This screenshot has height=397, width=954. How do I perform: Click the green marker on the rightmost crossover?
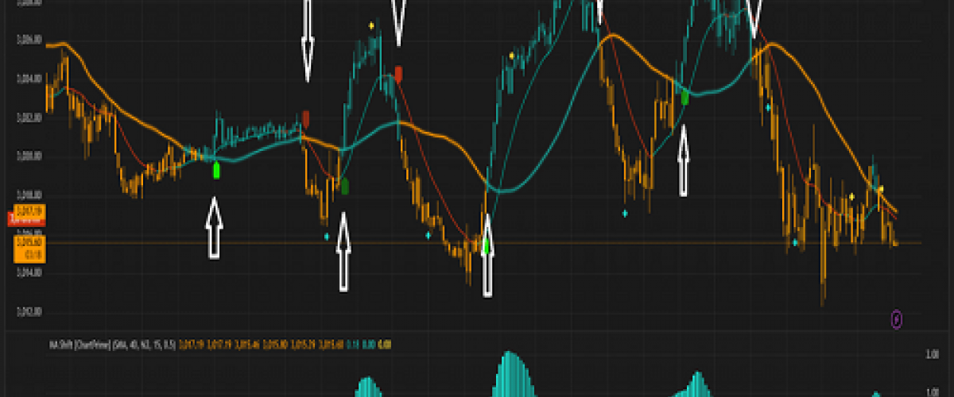click(x=684, y=98)
